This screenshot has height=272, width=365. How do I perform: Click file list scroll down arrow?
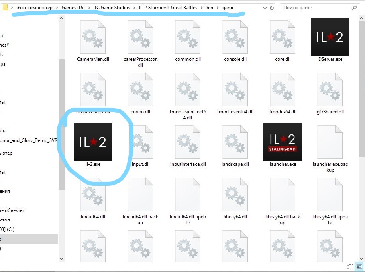[362, 259]
